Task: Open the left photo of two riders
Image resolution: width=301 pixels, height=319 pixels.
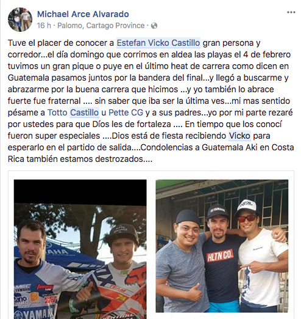Action: 80,249
